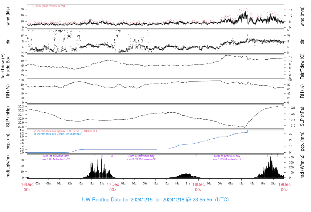
Task: Click the '10 min. peak winds in red' note
Action: [48, 6]
